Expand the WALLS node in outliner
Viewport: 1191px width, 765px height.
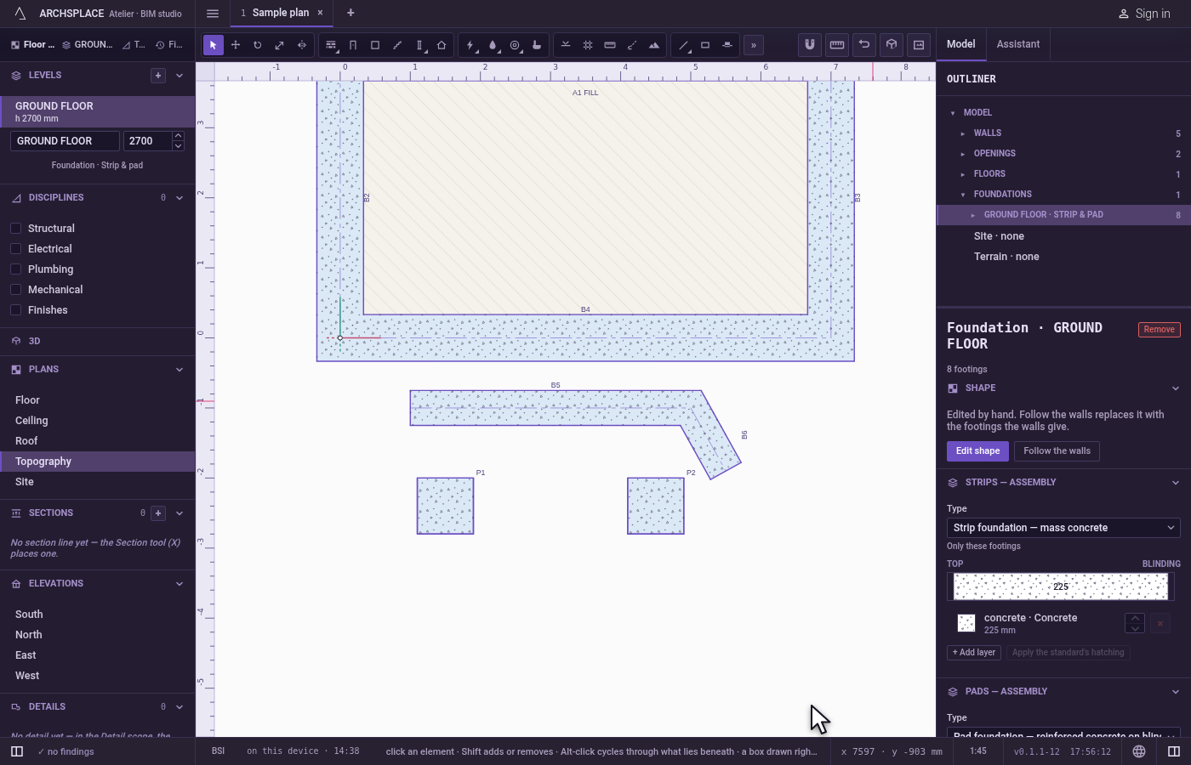[963, 133]
